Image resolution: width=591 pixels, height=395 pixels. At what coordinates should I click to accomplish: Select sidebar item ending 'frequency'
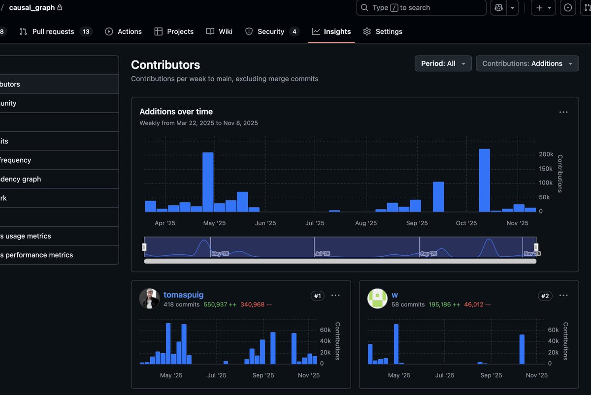point(59,160)
